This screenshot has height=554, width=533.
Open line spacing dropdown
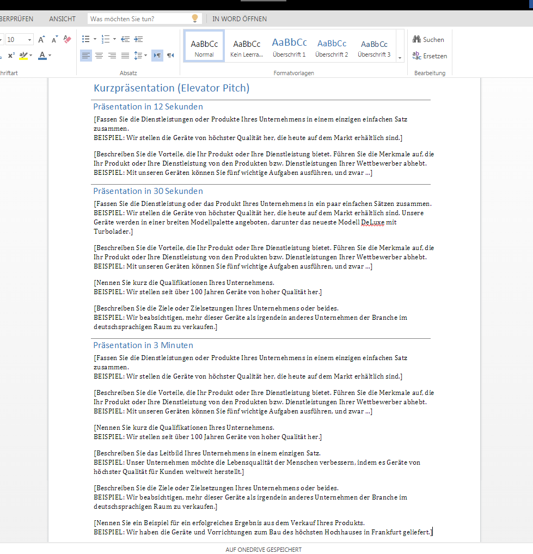[140, 56]
